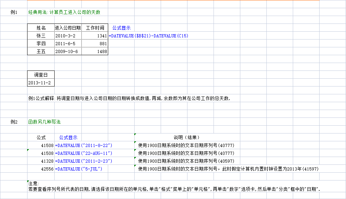Select the 41508 cell beside =DATEVALUE("22-AUG-11")
This screenshot has width=346, height=199.
coord(41,153)
